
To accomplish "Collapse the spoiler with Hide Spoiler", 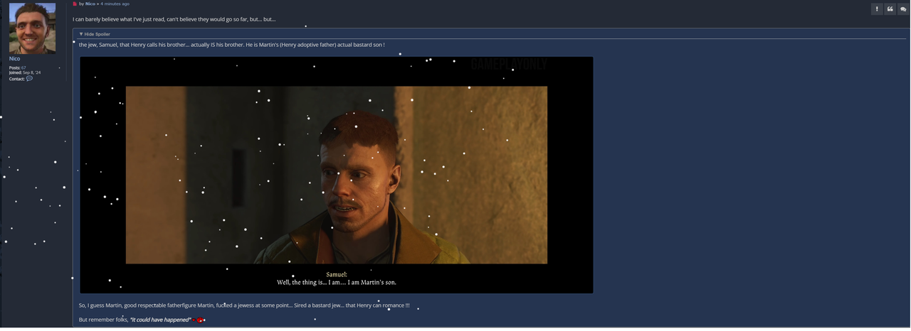I will pyautogui.click(x=95, y=34).
